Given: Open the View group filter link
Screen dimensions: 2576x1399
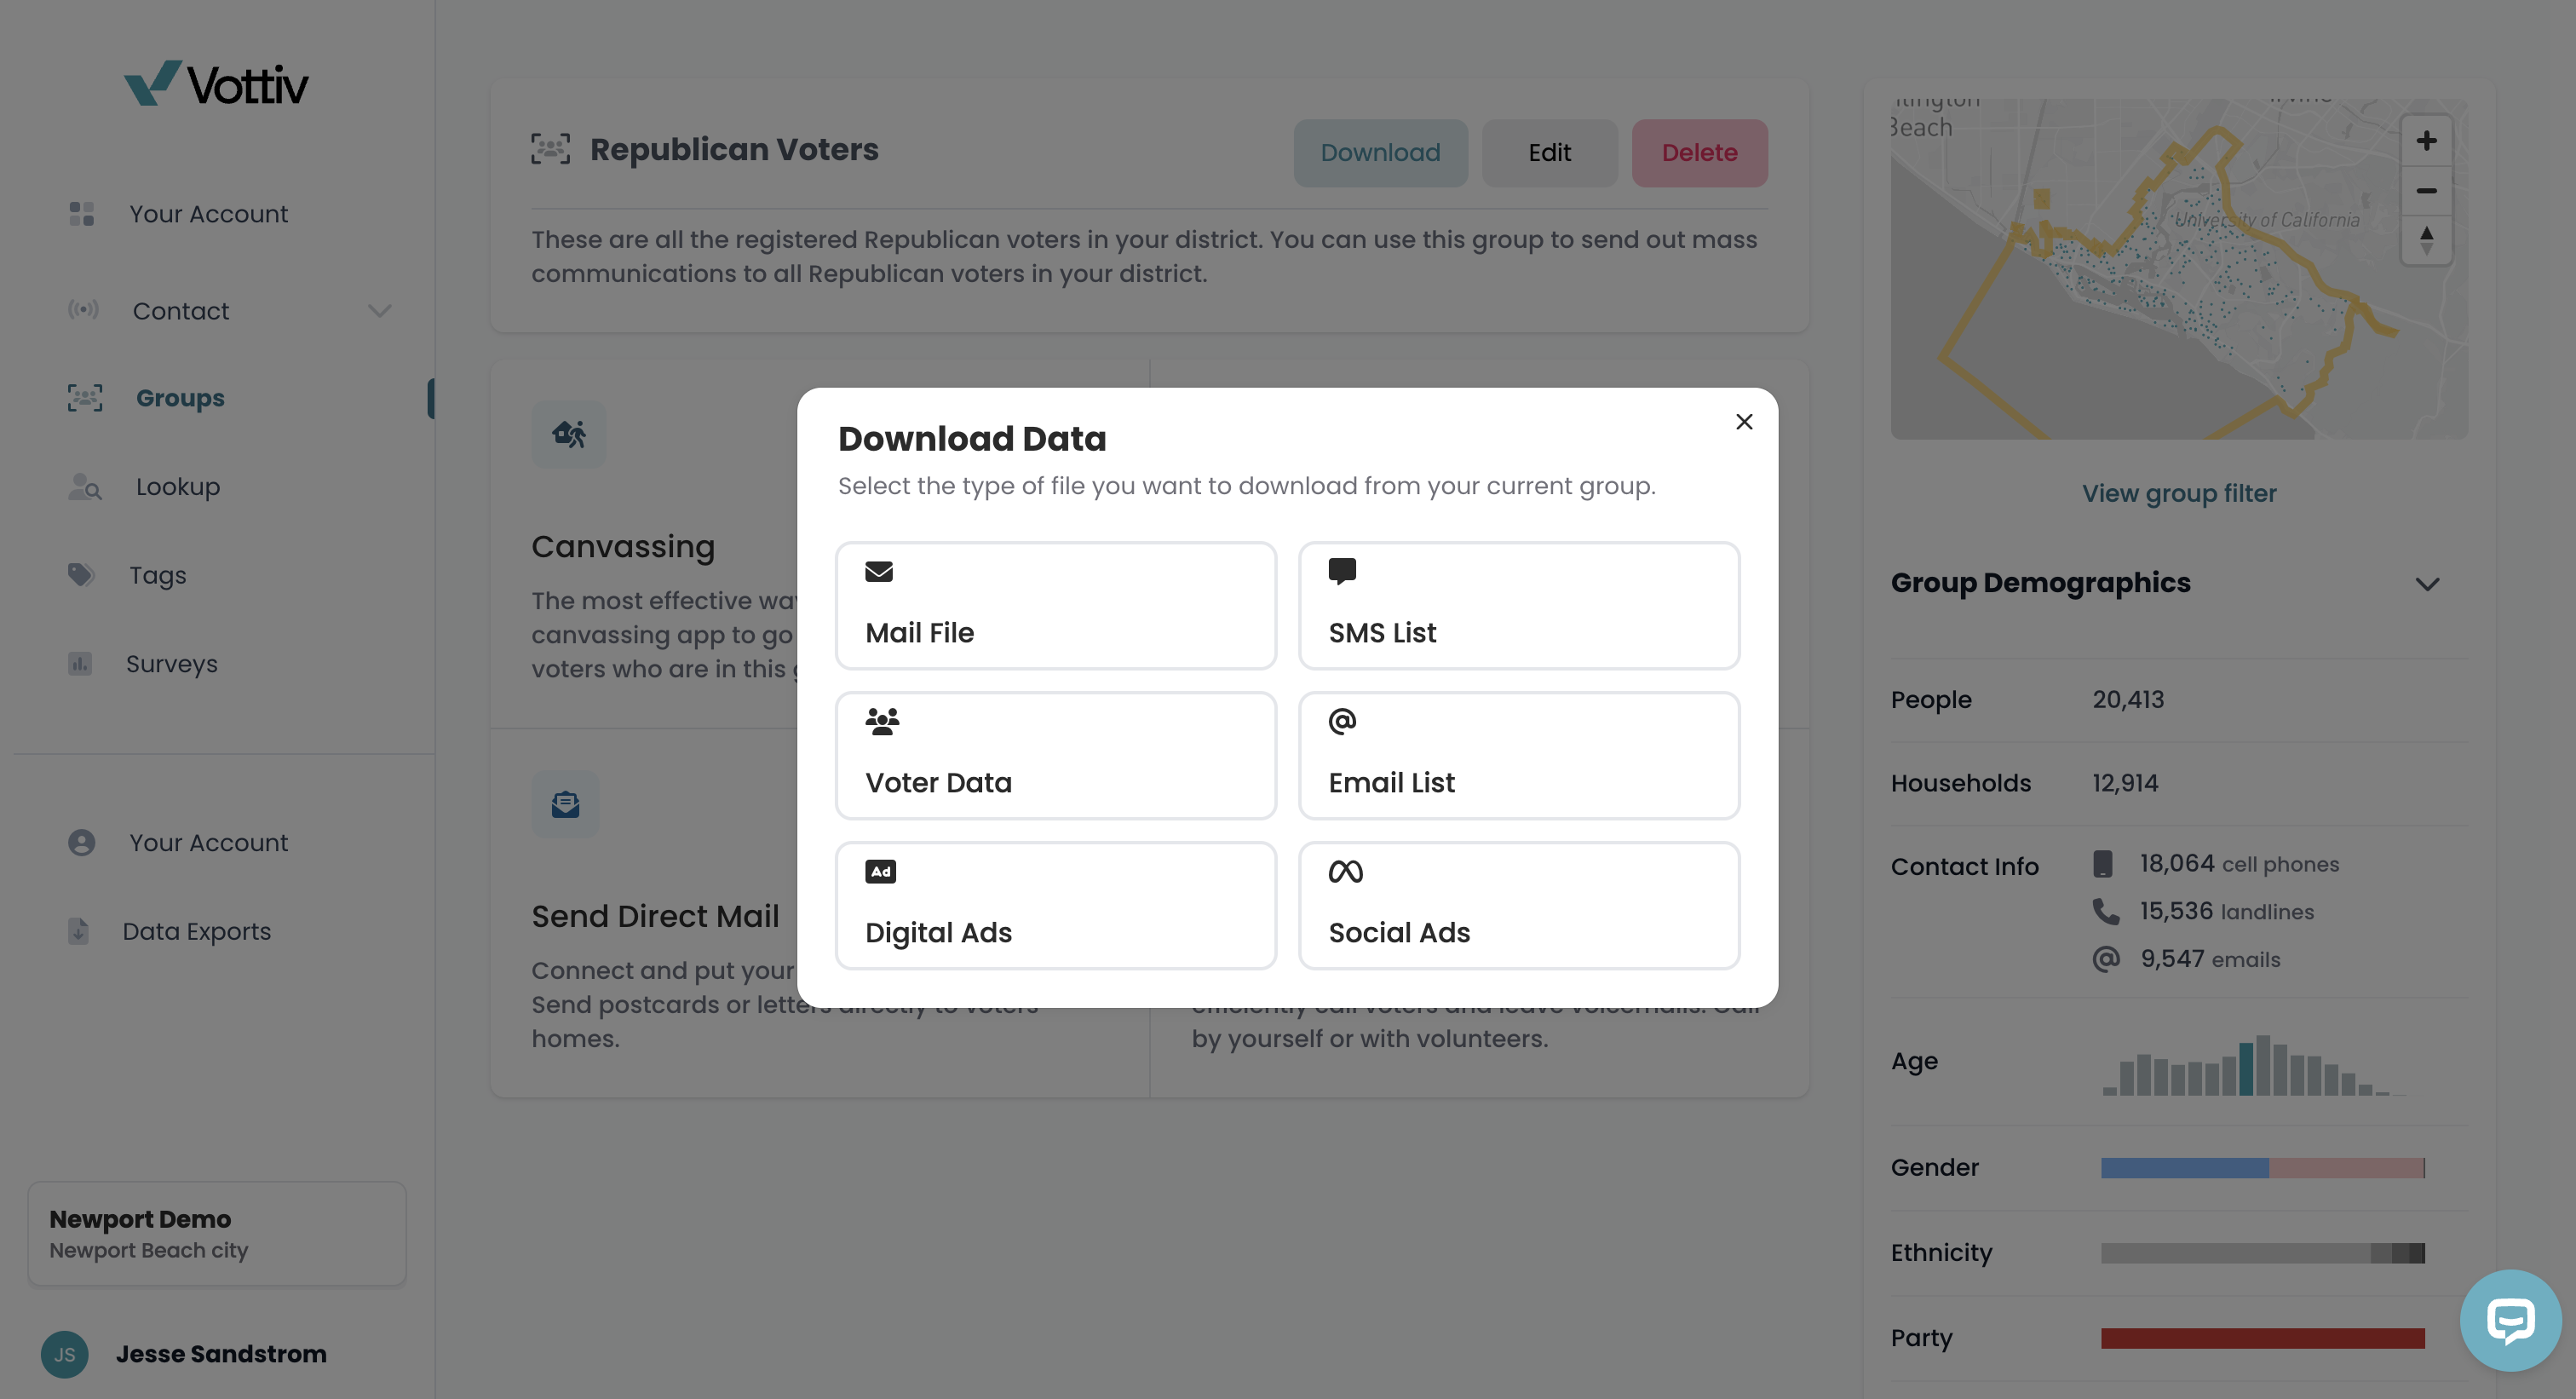Looking at the screenshot, I should point(2179,493).
